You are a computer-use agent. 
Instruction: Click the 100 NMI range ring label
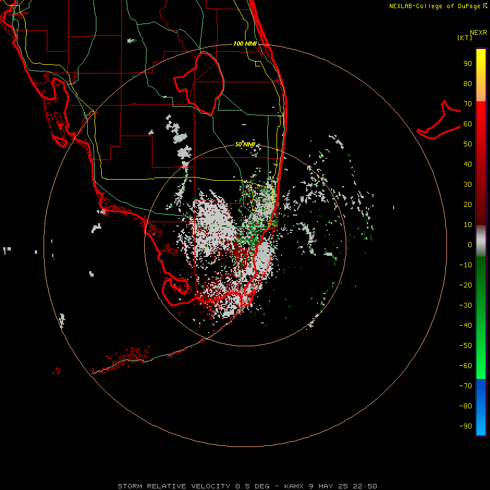pyautogui.click(x=245, y=44)
